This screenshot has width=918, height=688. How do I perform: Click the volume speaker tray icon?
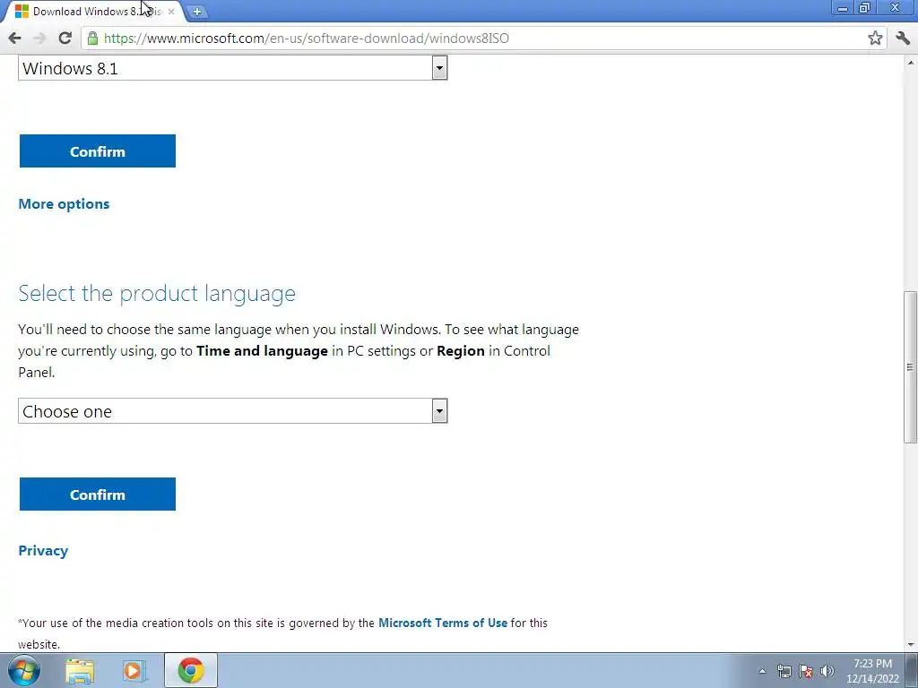pyautogui.click(x=827, y=671)
